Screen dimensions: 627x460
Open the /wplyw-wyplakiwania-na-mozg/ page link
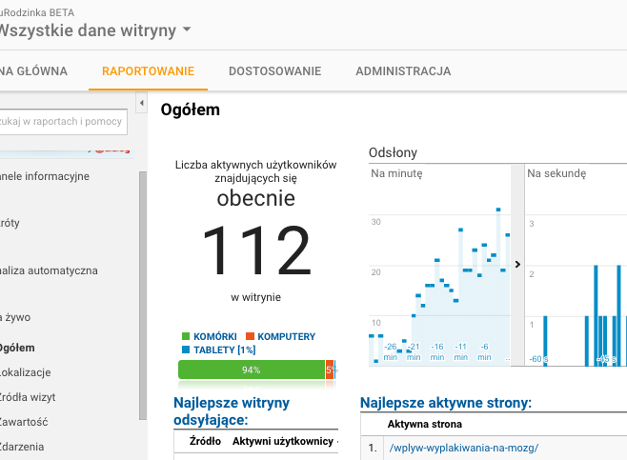[464, 448]
